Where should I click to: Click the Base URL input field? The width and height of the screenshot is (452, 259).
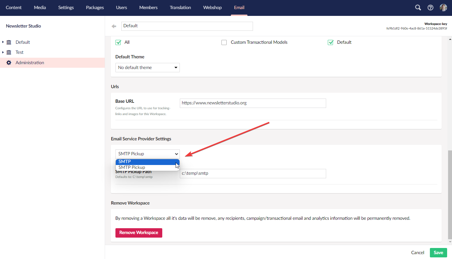(253, 103)
